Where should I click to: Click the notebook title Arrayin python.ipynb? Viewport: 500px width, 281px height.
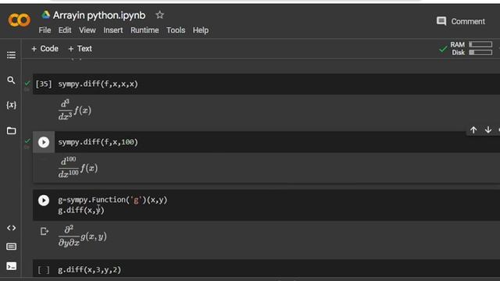[x=99, y=16]
